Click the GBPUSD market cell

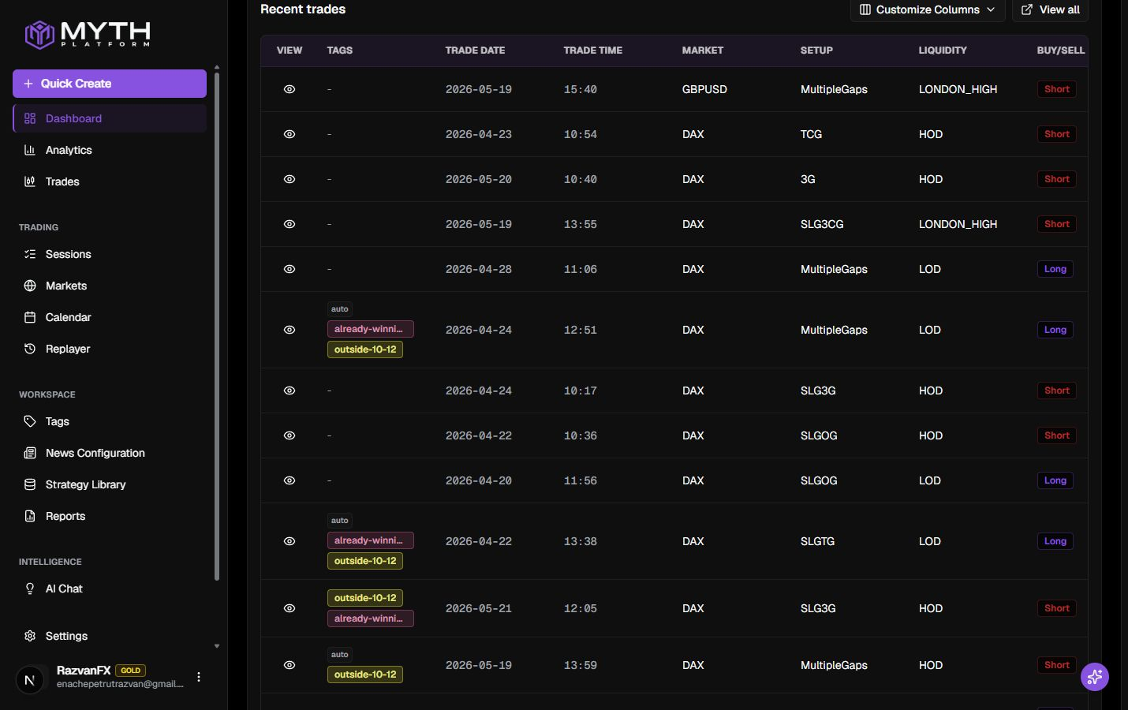[x=704, y=89]
